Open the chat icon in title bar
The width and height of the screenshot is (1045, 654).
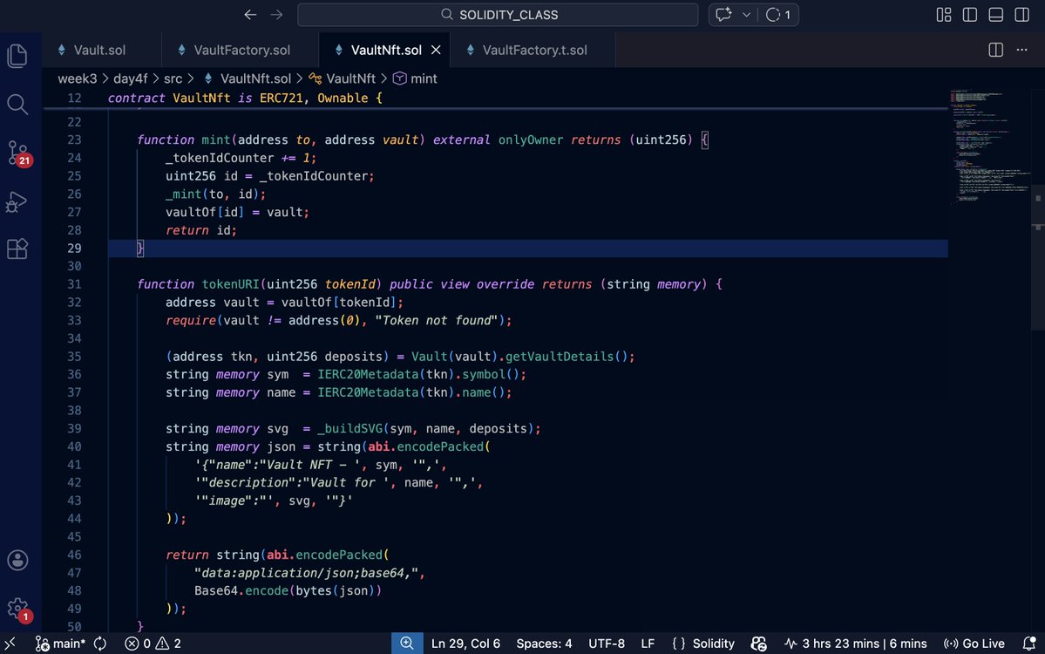723,15
